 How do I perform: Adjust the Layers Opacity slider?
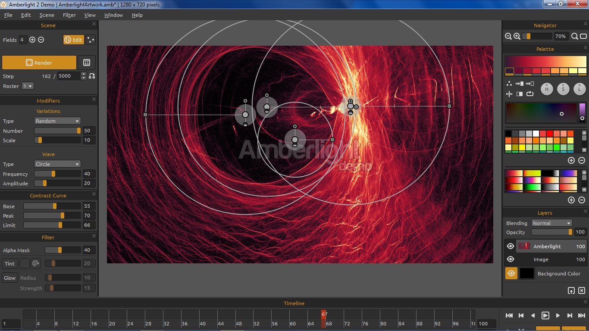click(x=551, y=232)
